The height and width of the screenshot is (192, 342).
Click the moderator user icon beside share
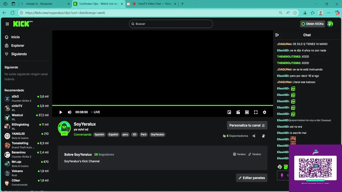coord(263,136)
